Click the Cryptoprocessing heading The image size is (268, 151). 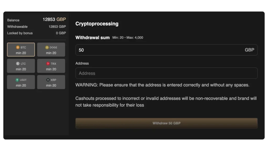97,24
